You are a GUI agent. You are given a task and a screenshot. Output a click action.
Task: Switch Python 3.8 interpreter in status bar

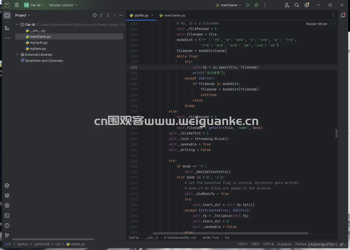[315, 244]
